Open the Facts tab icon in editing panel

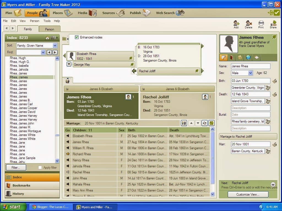[x=223, y=57]
